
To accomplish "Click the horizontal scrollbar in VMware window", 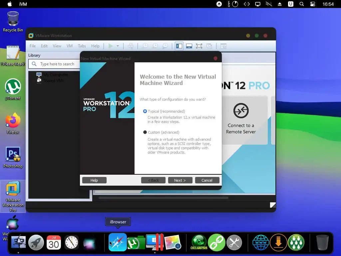I will point(164,198).
